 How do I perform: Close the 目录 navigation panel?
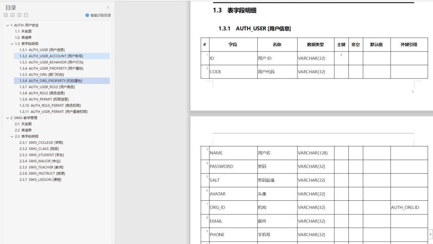(x=108, y=8)
